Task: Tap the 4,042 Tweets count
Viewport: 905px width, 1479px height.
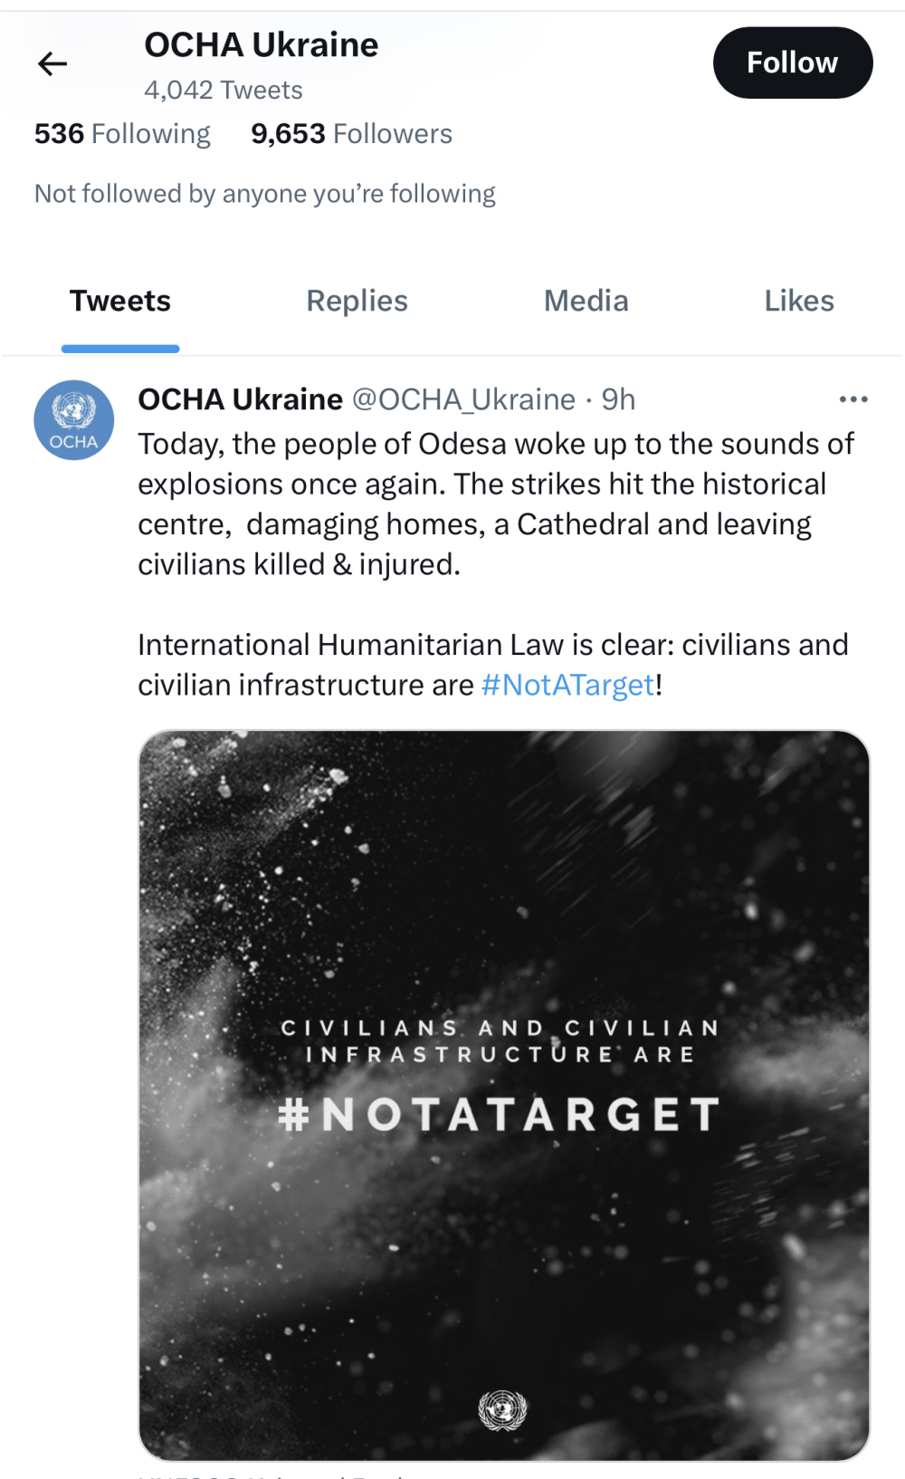Action: pos(224,91)
